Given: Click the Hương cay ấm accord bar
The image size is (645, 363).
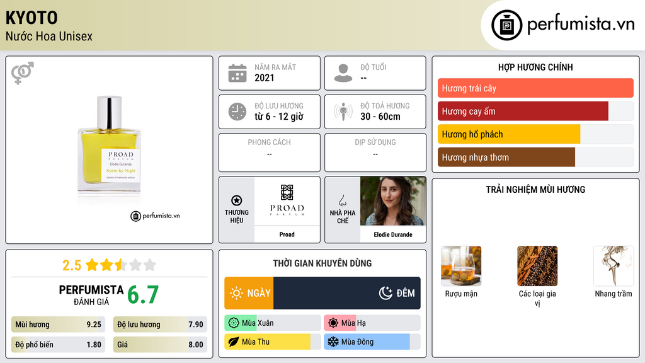Looking at the screenshot, I should [x=535, y=111].
